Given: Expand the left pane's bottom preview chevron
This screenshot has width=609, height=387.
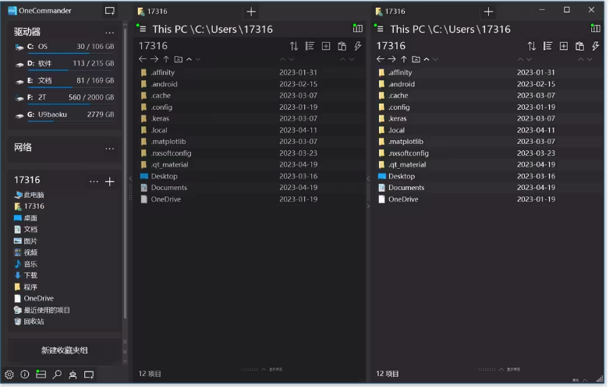Looking at the screenshot, I should pyautogui.click(x=264, y=369).
